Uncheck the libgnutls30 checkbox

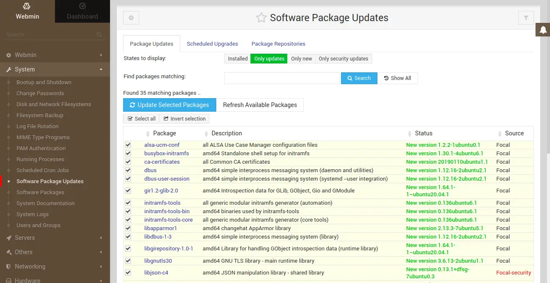(x=128, y=261)
